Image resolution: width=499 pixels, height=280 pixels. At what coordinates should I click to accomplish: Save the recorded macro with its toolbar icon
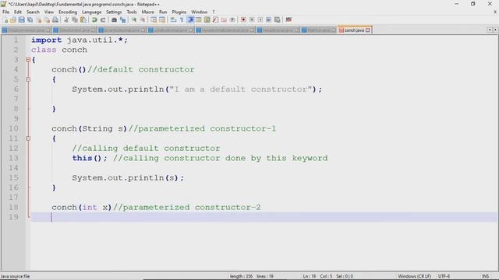pyautogui.click(x=278, y=19)
